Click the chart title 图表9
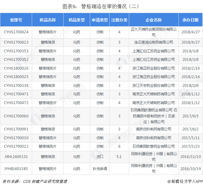The image size is (203, 187). coord(101,6)
